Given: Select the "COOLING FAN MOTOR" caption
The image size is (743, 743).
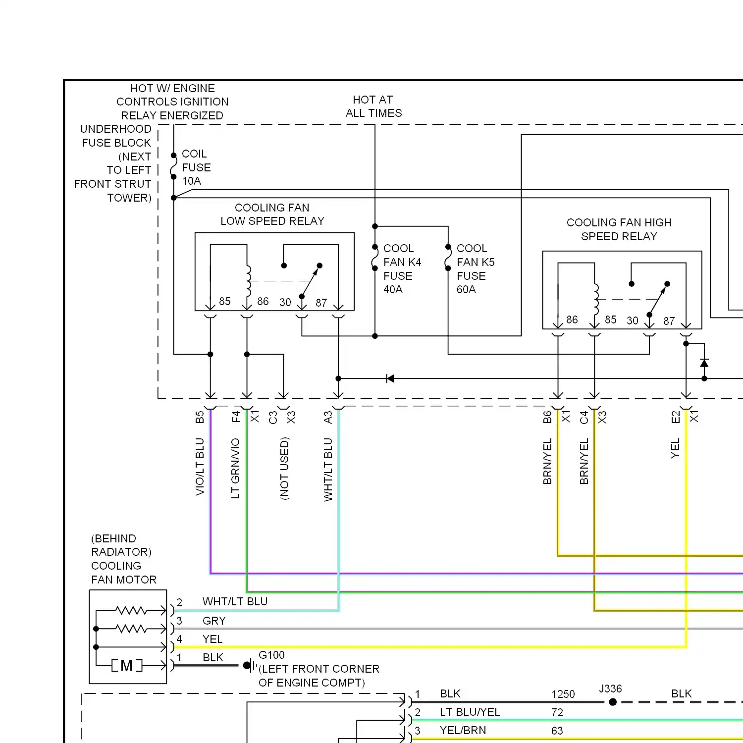Looking at the screenshot, I should point(124,573).
